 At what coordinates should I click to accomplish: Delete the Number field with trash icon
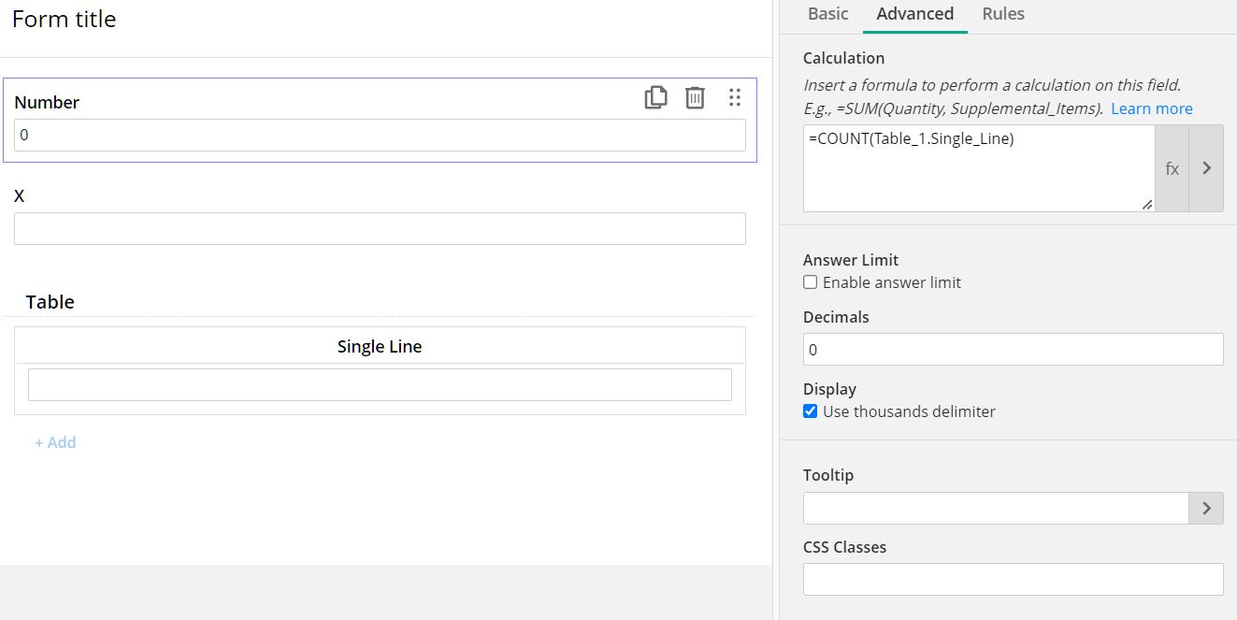695,97
